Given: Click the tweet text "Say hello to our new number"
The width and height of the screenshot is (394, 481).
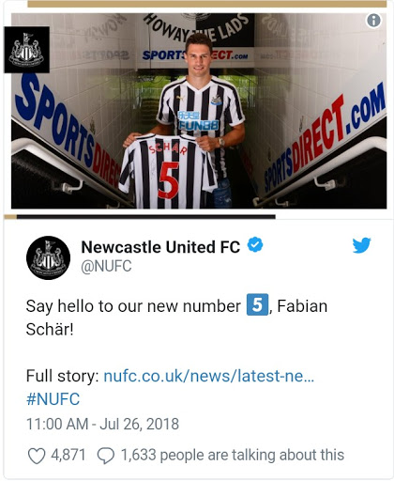Looking at the screenshot, I should click(133, 306).
